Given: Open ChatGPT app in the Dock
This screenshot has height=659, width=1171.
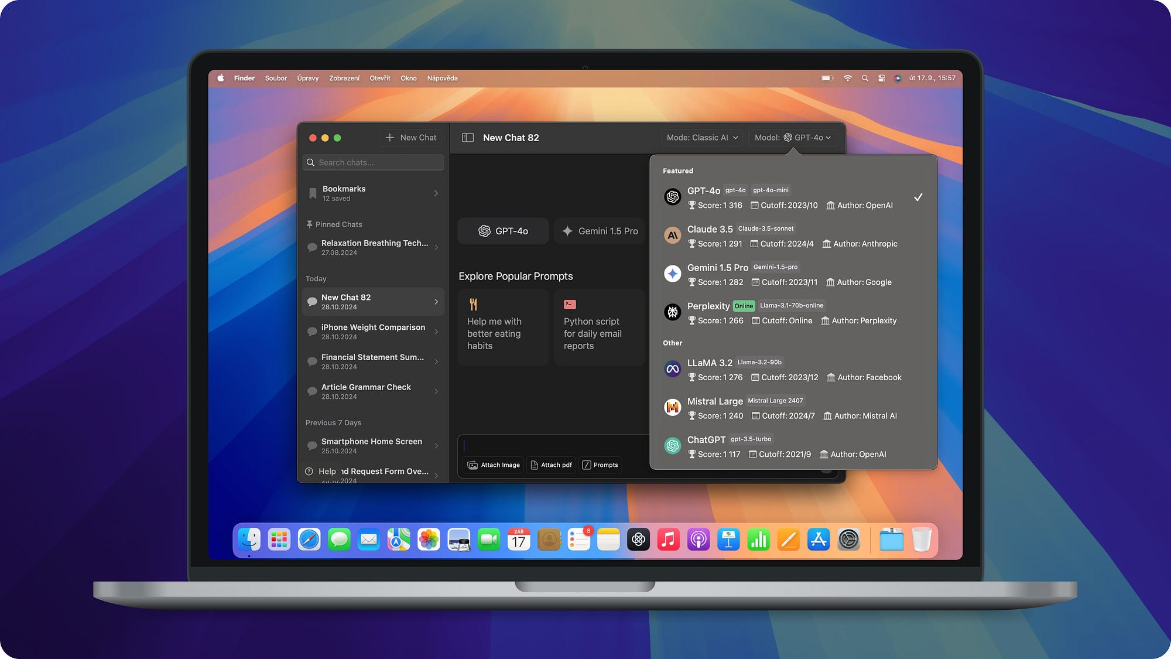Looking at the screenshot, I should 638,540.
